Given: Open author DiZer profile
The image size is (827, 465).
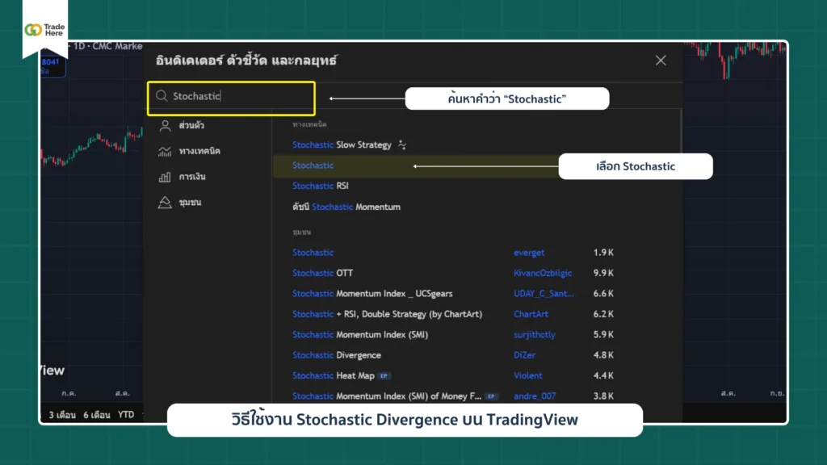Looking at the screenshot, I should (x=525, y=355).
